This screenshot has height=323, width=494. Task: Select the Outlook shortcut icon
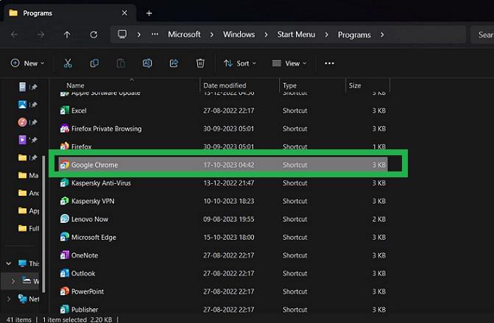click(65, 273)
